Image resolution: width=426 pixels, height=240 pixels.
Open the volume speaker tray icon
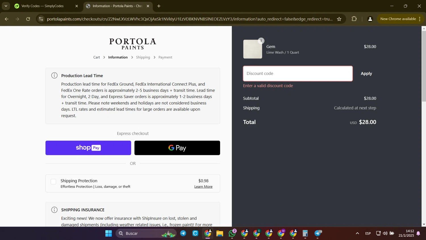[385, 233]
